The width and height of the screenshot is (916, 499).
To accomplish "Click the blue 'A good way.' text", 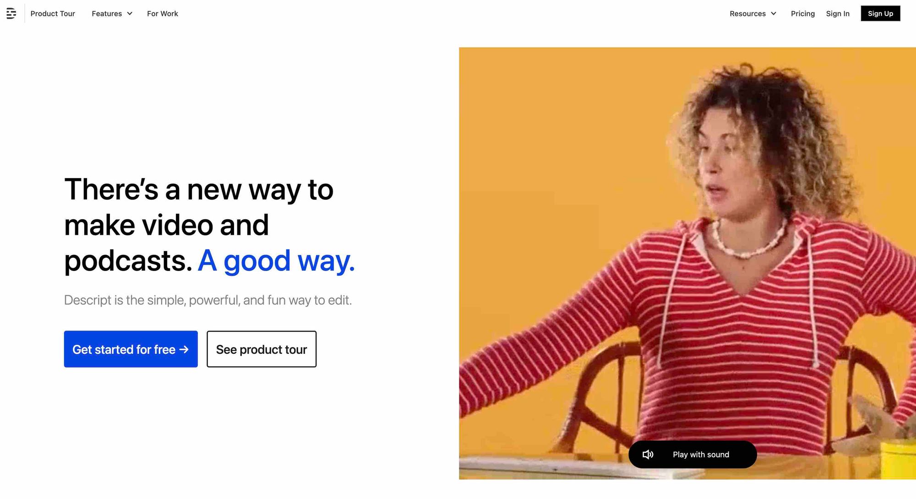I will (x=276, y=261).
